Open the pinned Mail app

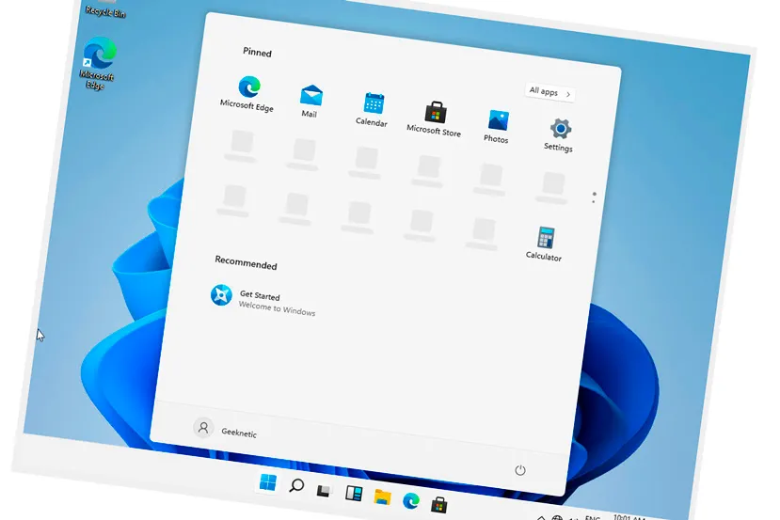310,101
